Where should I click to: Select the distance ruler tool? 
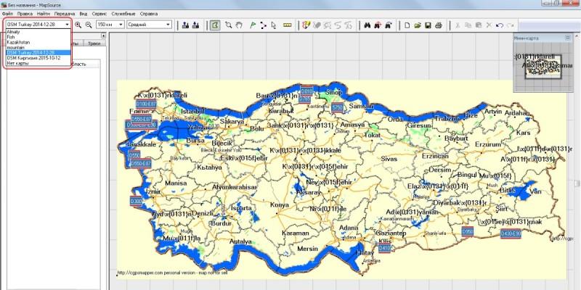coord(287,25)
